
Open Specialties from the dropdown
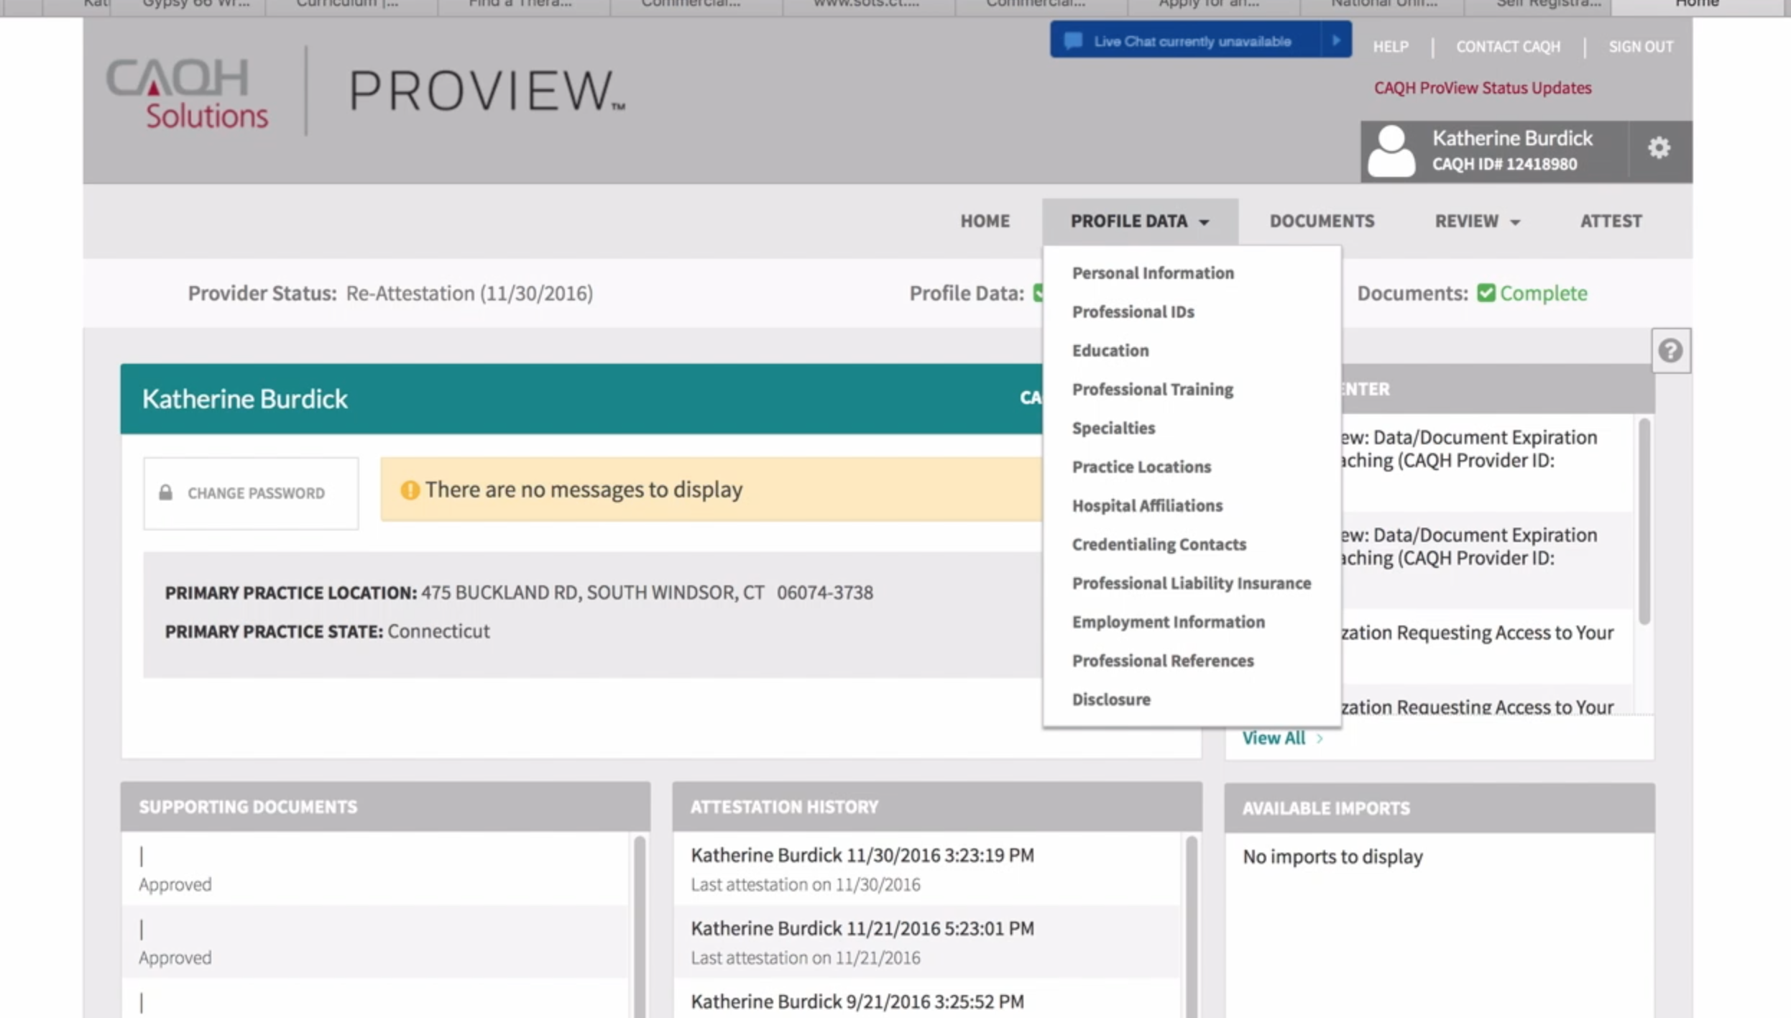[1113, 428]
